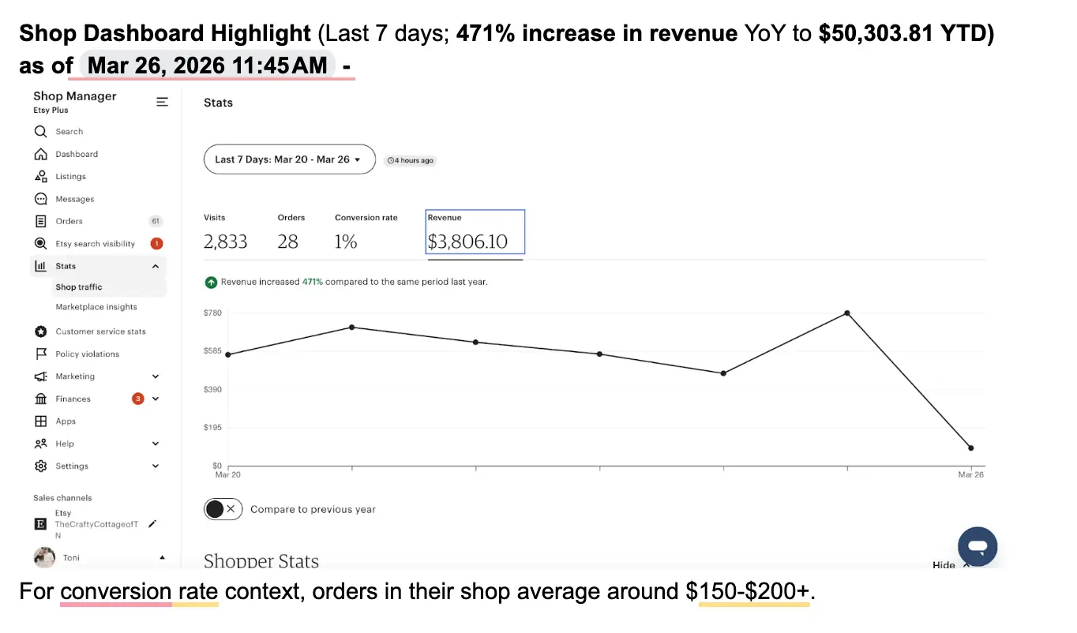Expand the Finances submenu chevron
The image size is (1077, 633).
(156, 399)
